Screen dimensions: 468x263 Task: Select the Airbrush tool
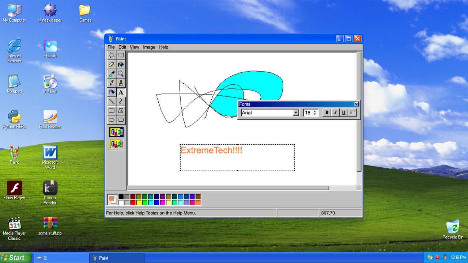pos(112,92)
